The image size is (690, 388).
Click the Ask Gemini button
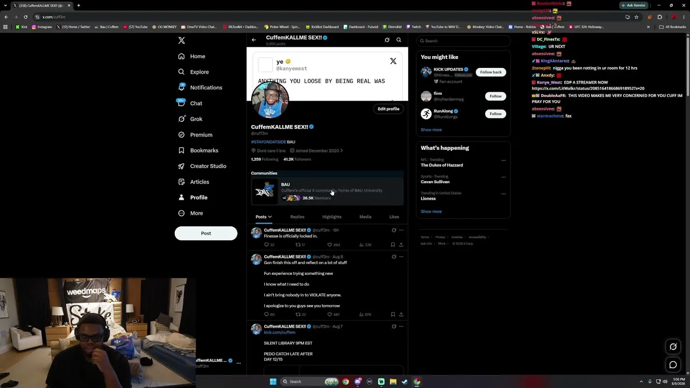click(x=633, y=5)
